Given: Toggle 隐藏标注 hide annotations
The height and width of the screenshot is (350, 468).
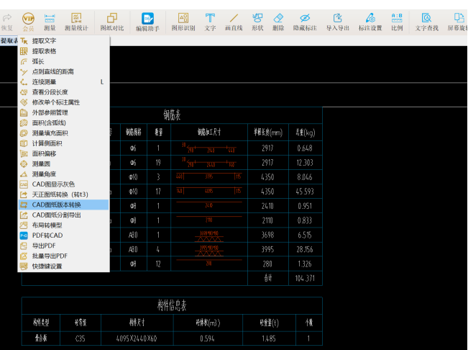Looking at the screenshot, I should [305, 22].
